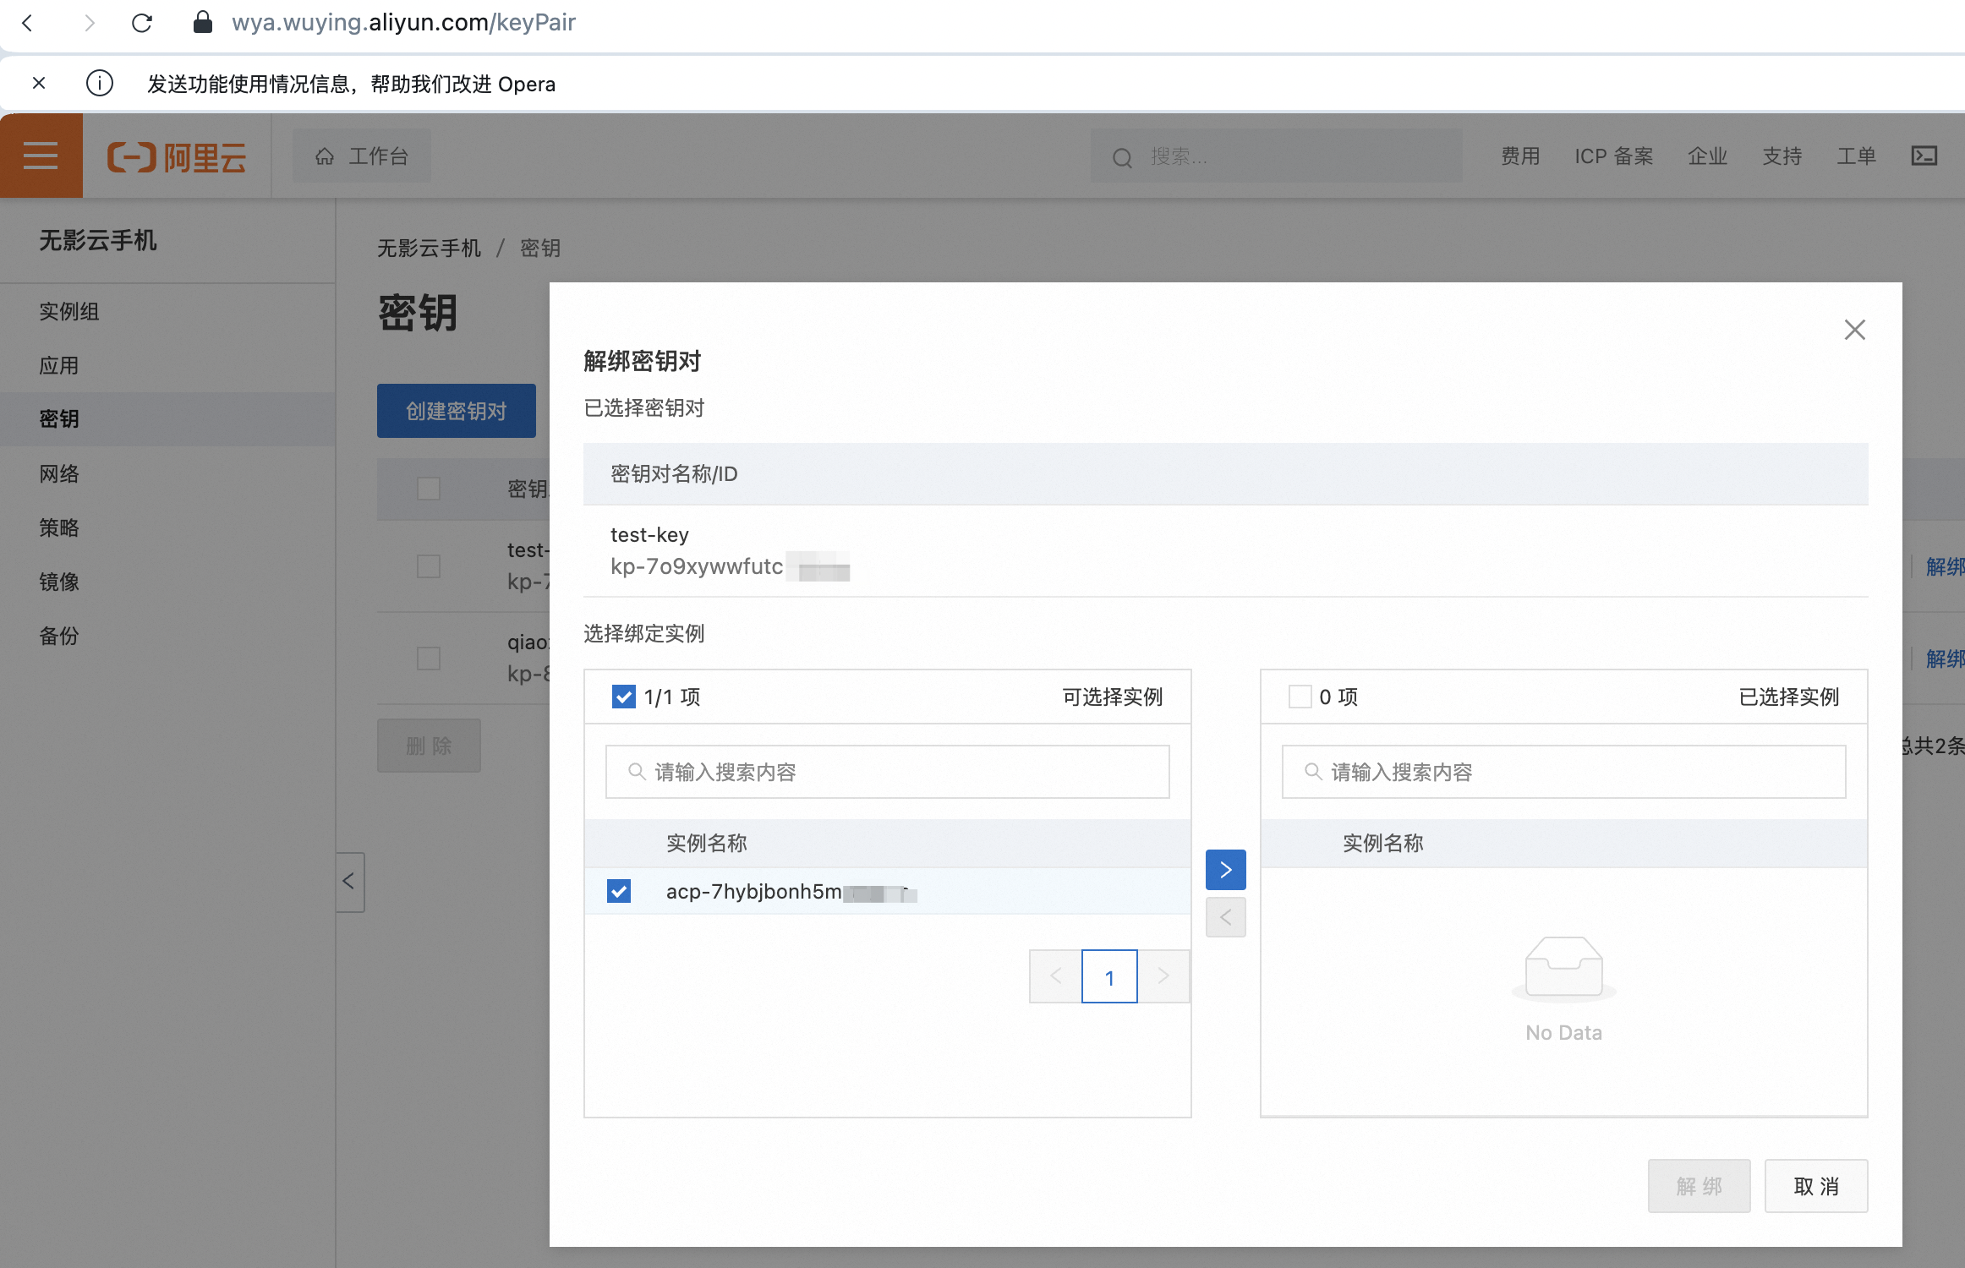Click the browser address bar URL
This screenshot has width=1965, height=1268.
pos(403,22)
